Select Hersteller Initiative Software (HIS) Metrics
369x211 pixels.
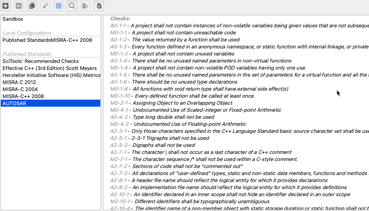tap(51, 75)
